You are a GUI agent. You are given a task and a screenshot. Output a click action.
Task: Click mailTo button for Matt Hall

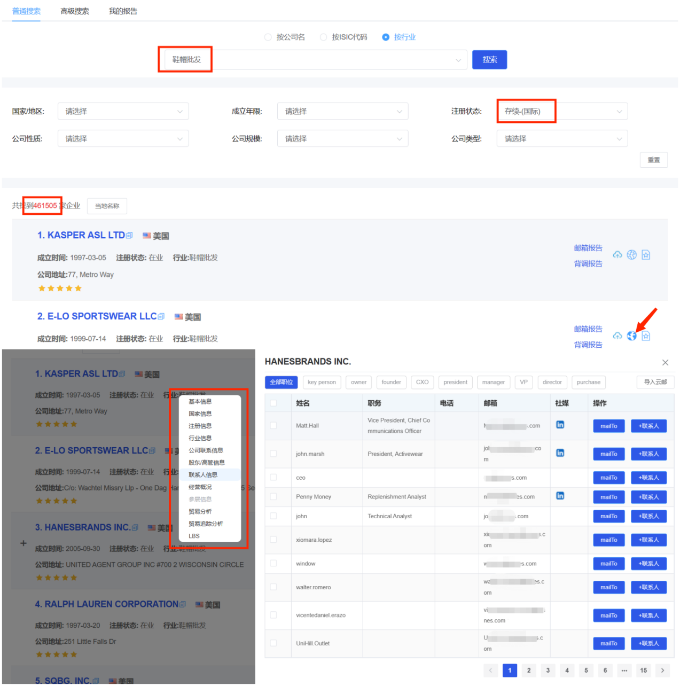[609, 426]
